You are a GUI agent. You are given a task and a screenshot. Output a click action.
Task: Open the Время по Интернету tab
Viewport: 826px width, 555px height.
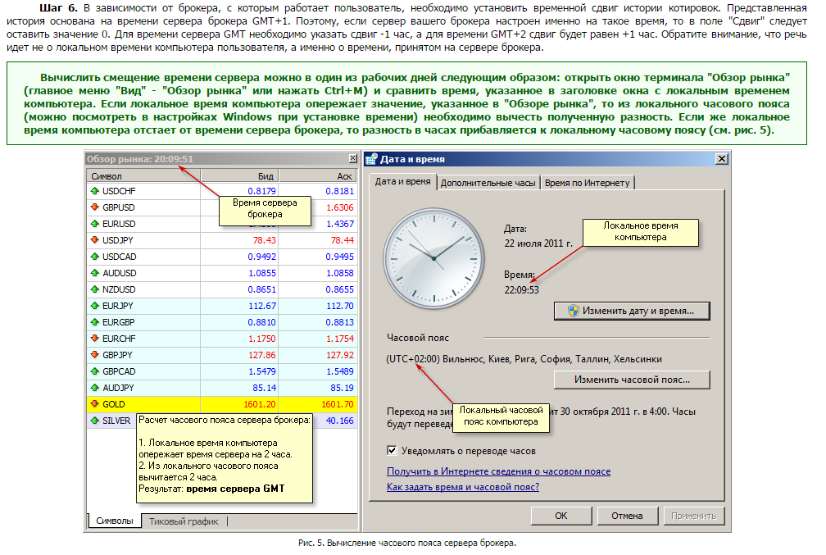point(587,183)
